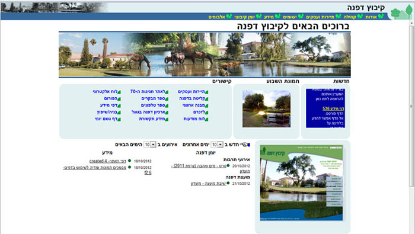
Task: Click the leaf icon beside אלבומים
Action: (229, 17)
